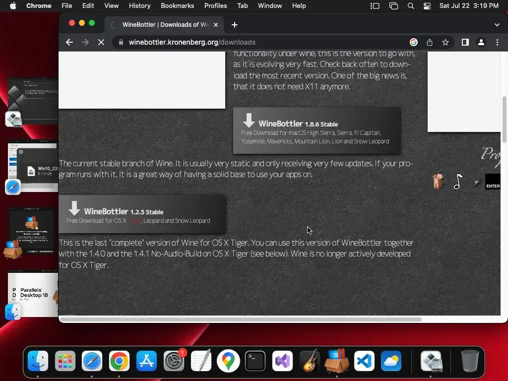Open the Profiles menu
The width and height of the screenshot is (508, 381).
pos(215,6)
